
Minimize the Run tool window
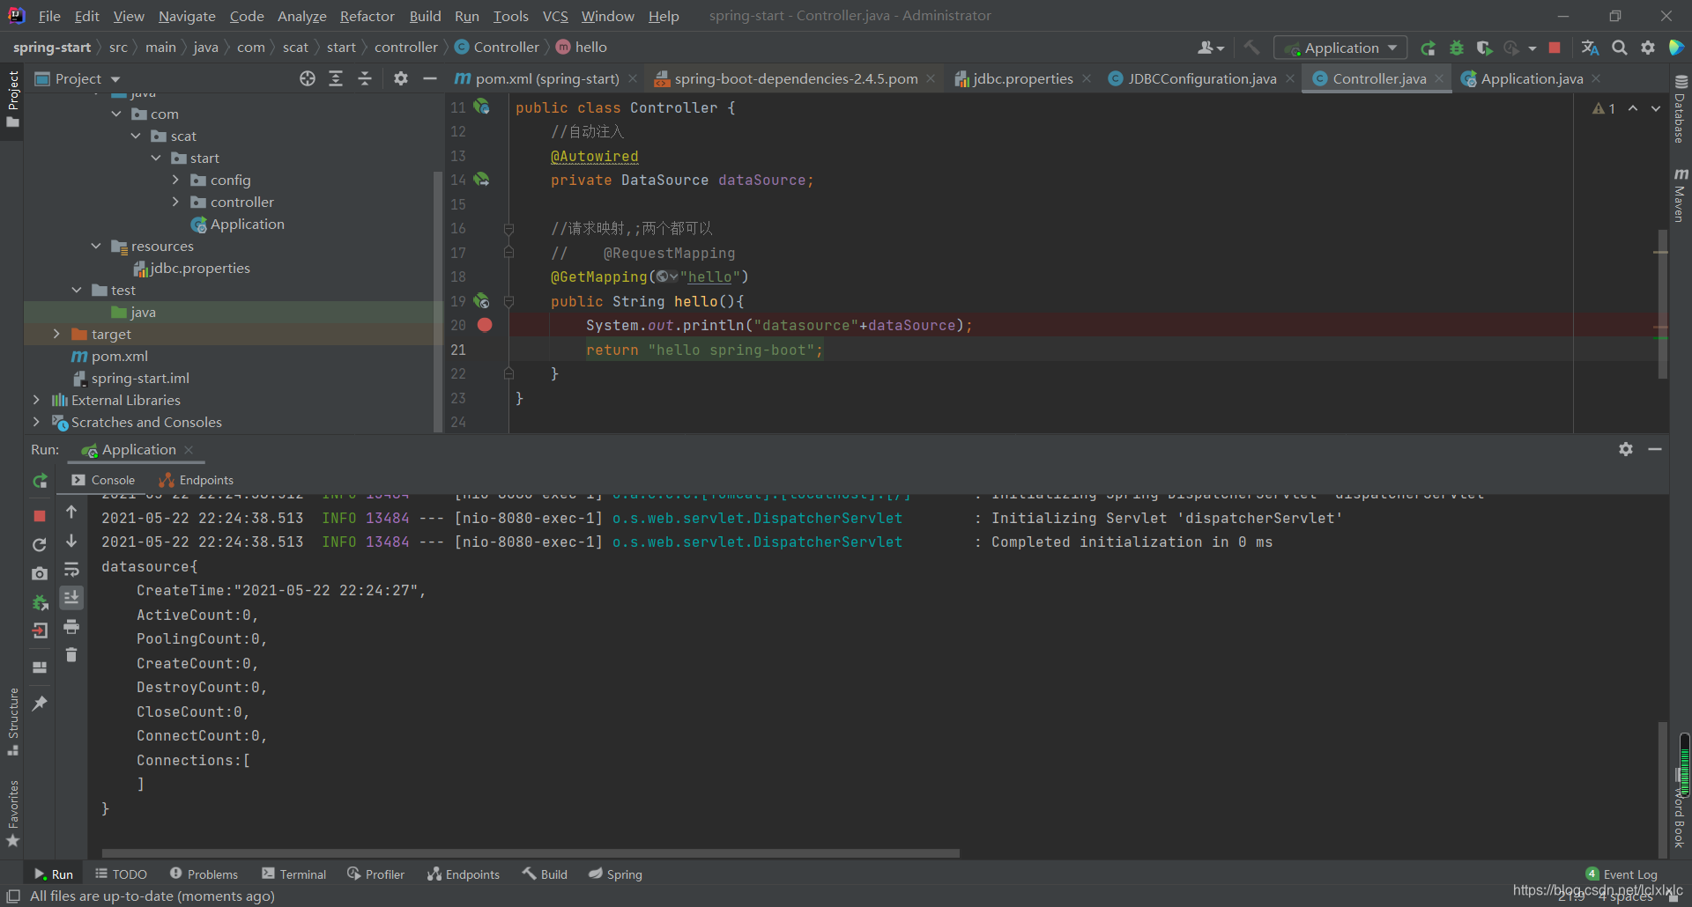click(x=1655, y=449)
